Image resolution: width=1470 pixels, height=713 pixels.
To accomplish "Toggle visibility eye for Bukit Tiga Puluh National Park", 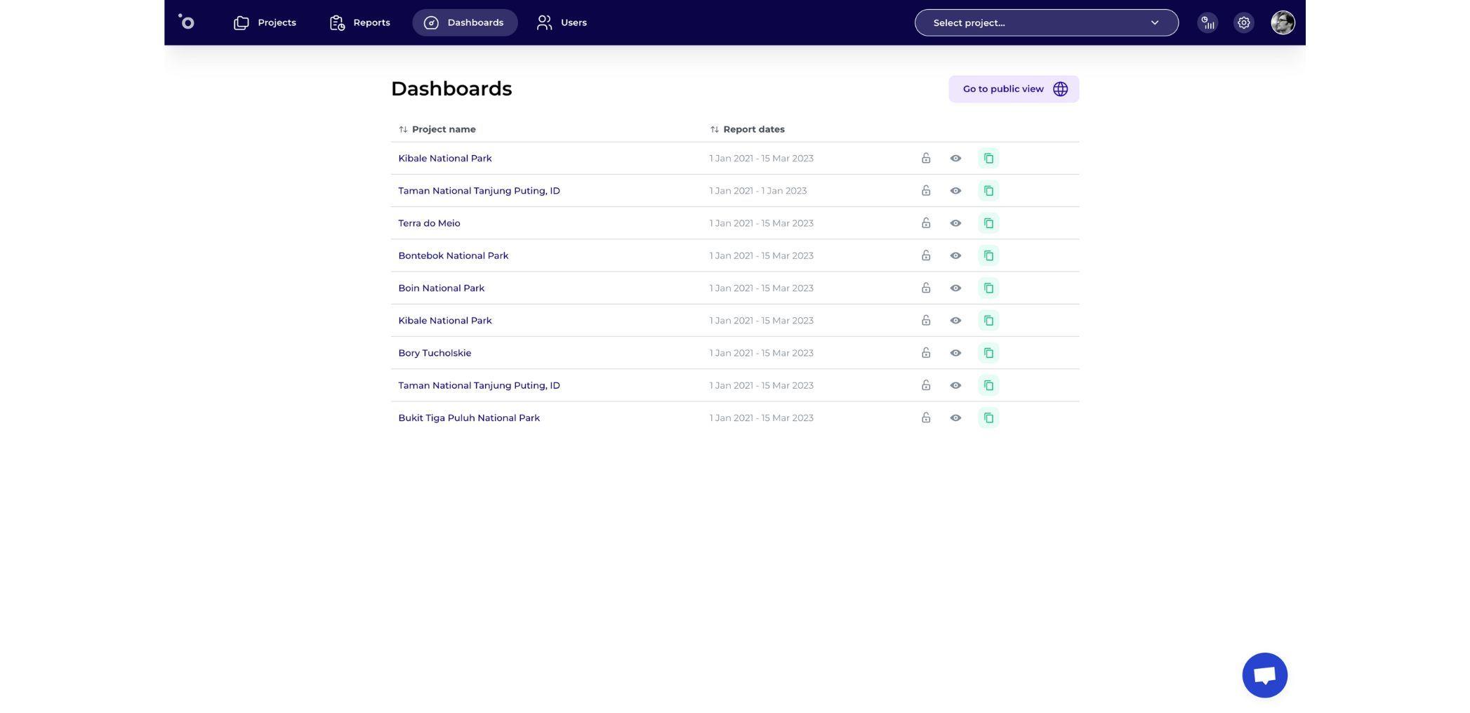I will [955, 418].
